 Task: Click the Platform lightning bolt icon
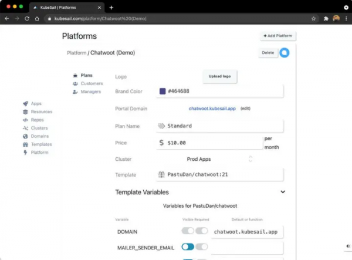[25, 153]
